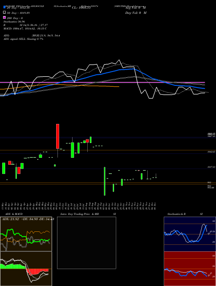Select the '200 Day = 0' legend text
The height and width of the screenshot is (286, 216).
tap(15, 18)
